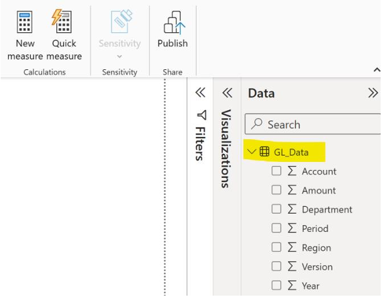
Task: Click the GL_Data table icon
Action: pos(265,151)
